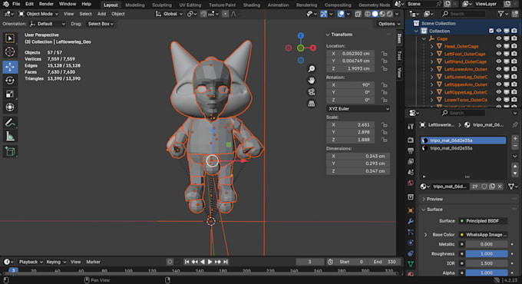Image resolution: width=522 pixels, height=284 pixels.
Task: Toggle snapping magnet
Action: click(203, 14)
